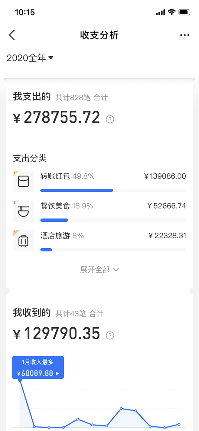Open the three-dot more options menu
Viewport: 199px width, 431px height.
click(184, 35)
